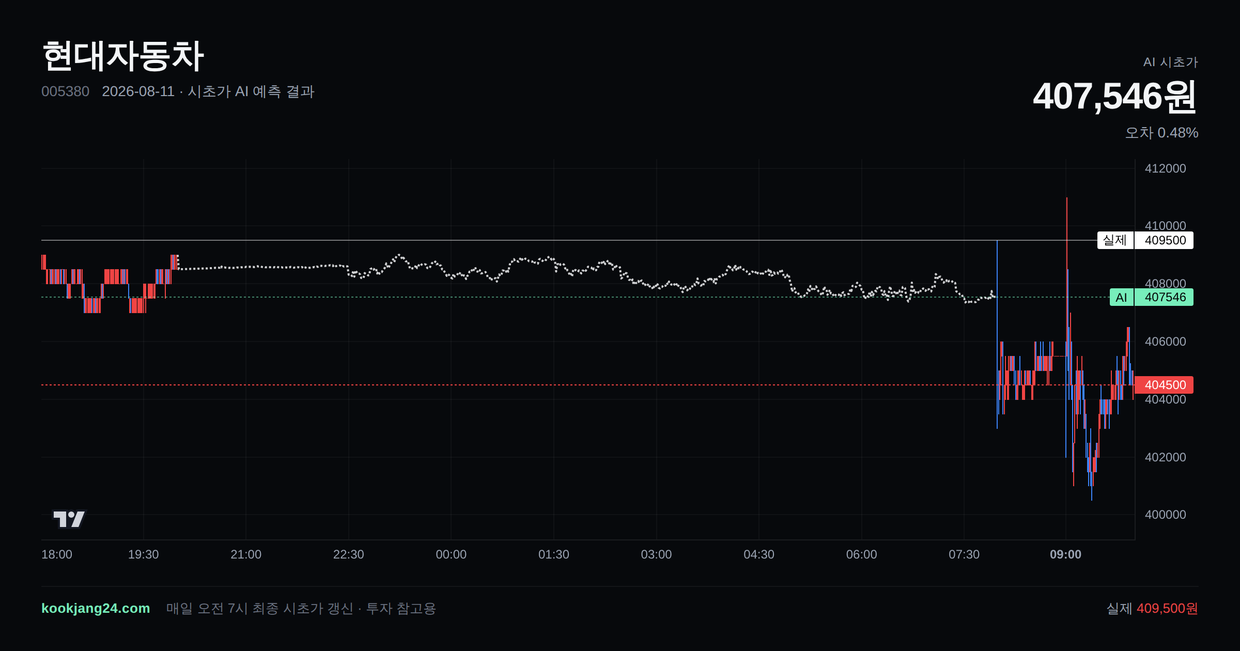Click the 실제 label tag on price axis
Image resolution: width=1240 pixels, height=651 pixels.
coord(1115,240)
